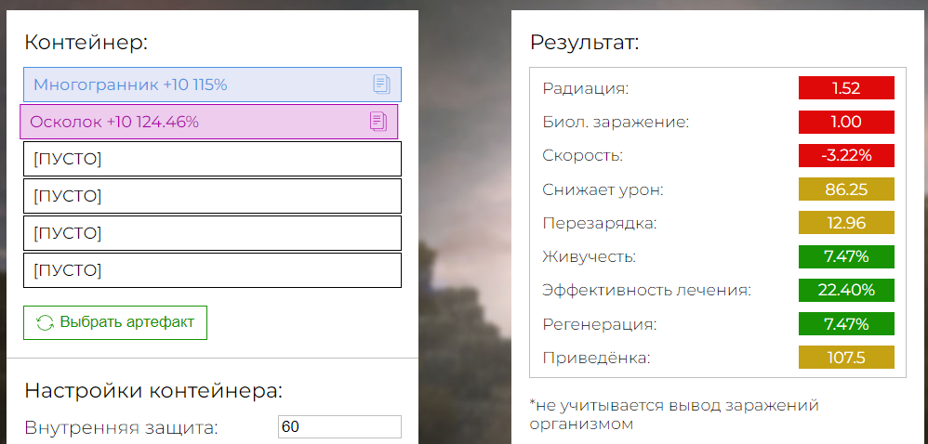Click the copy icon on the Многогранник row
The image size is (928, 444).
382,85
